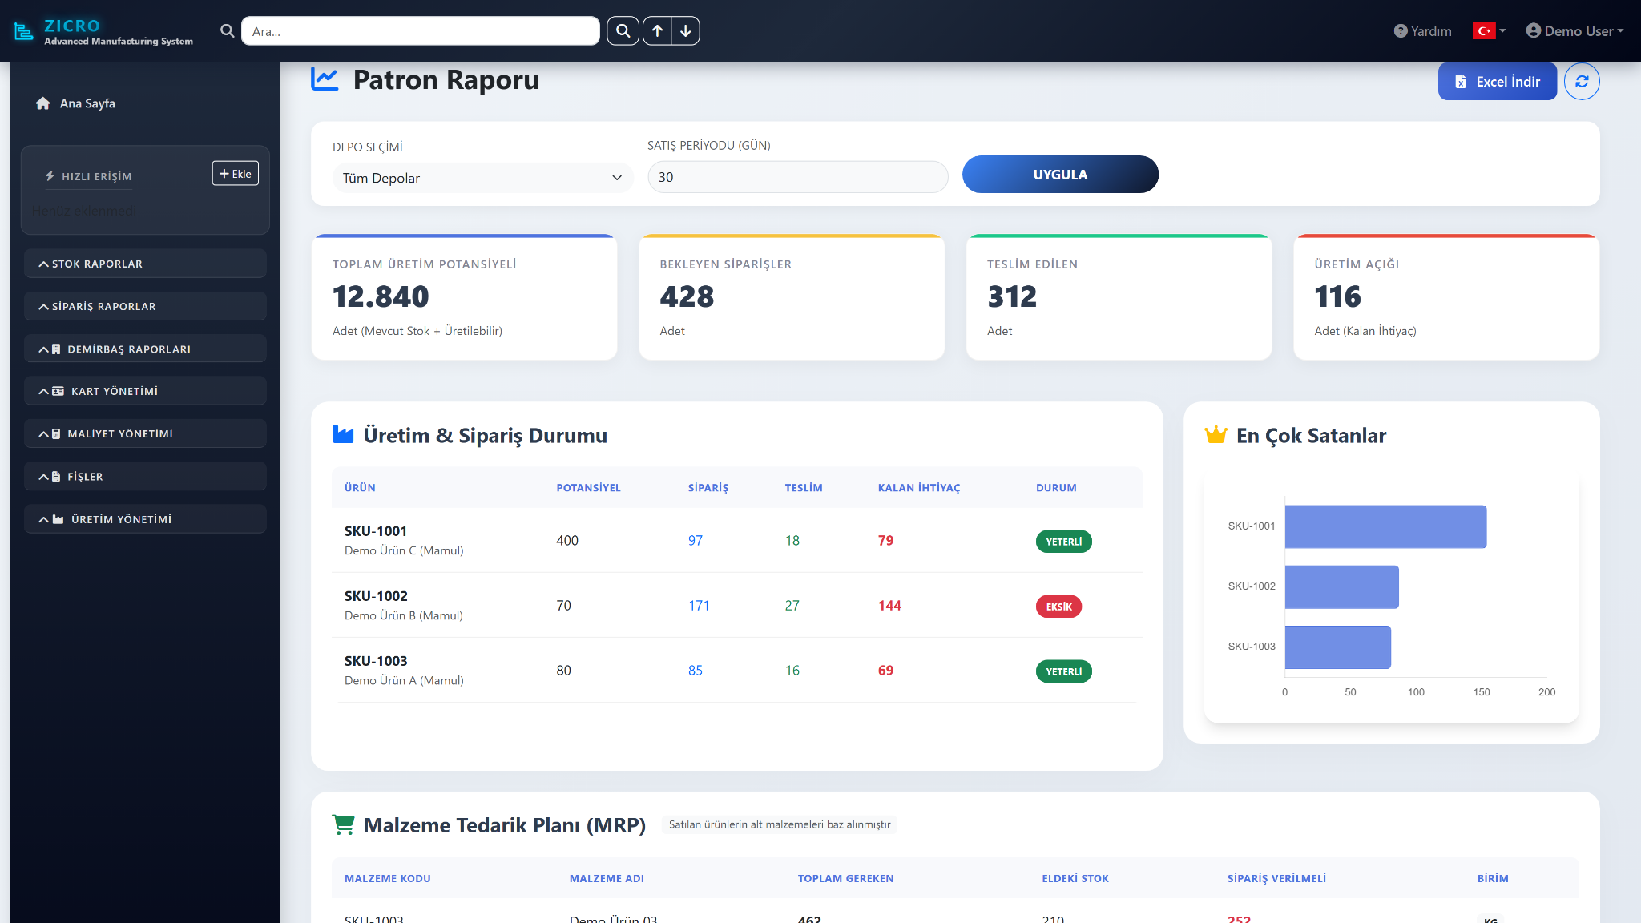Image resolution: width=1641 pixels, height=923 pixels.
Task: Click the up arrow search navigation button
Action: click(657, 31)
